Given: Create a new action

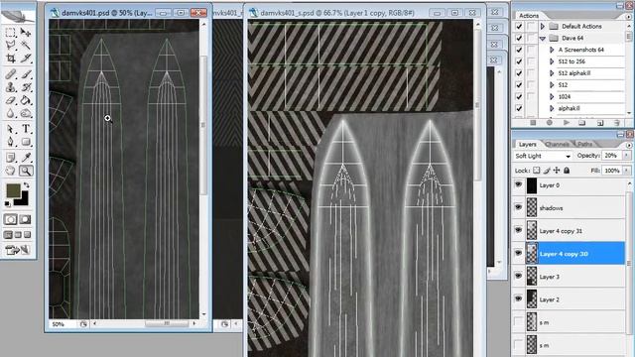Looking at the screenshot, I should [x=599, y=122].
